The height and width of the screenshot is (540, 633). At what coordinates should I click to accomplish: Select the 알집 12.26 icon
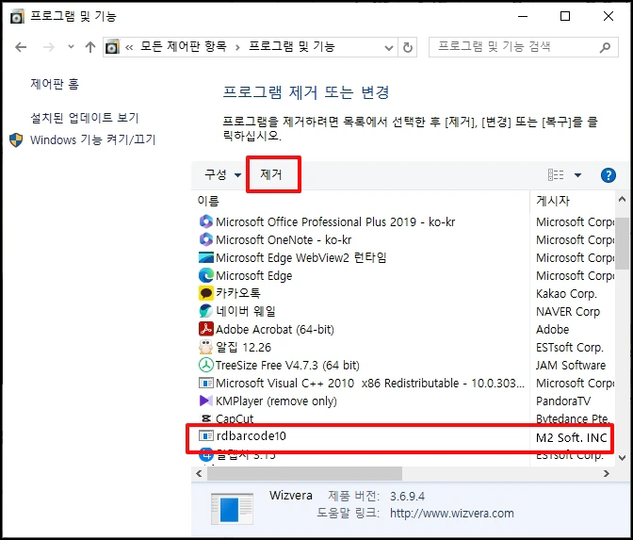(206, 347)
